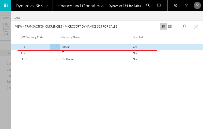Image resolution: width=203 pixels, height=129 pixels.
Task: Open the app launcher waffle icon
Action: [6, 5]
